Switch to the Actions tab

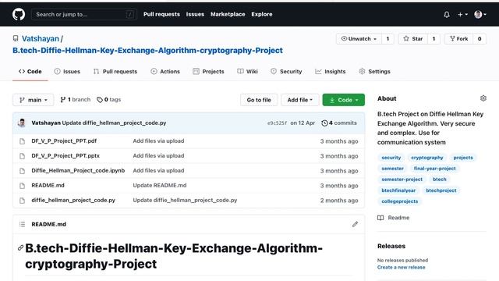tap(165, 71)
